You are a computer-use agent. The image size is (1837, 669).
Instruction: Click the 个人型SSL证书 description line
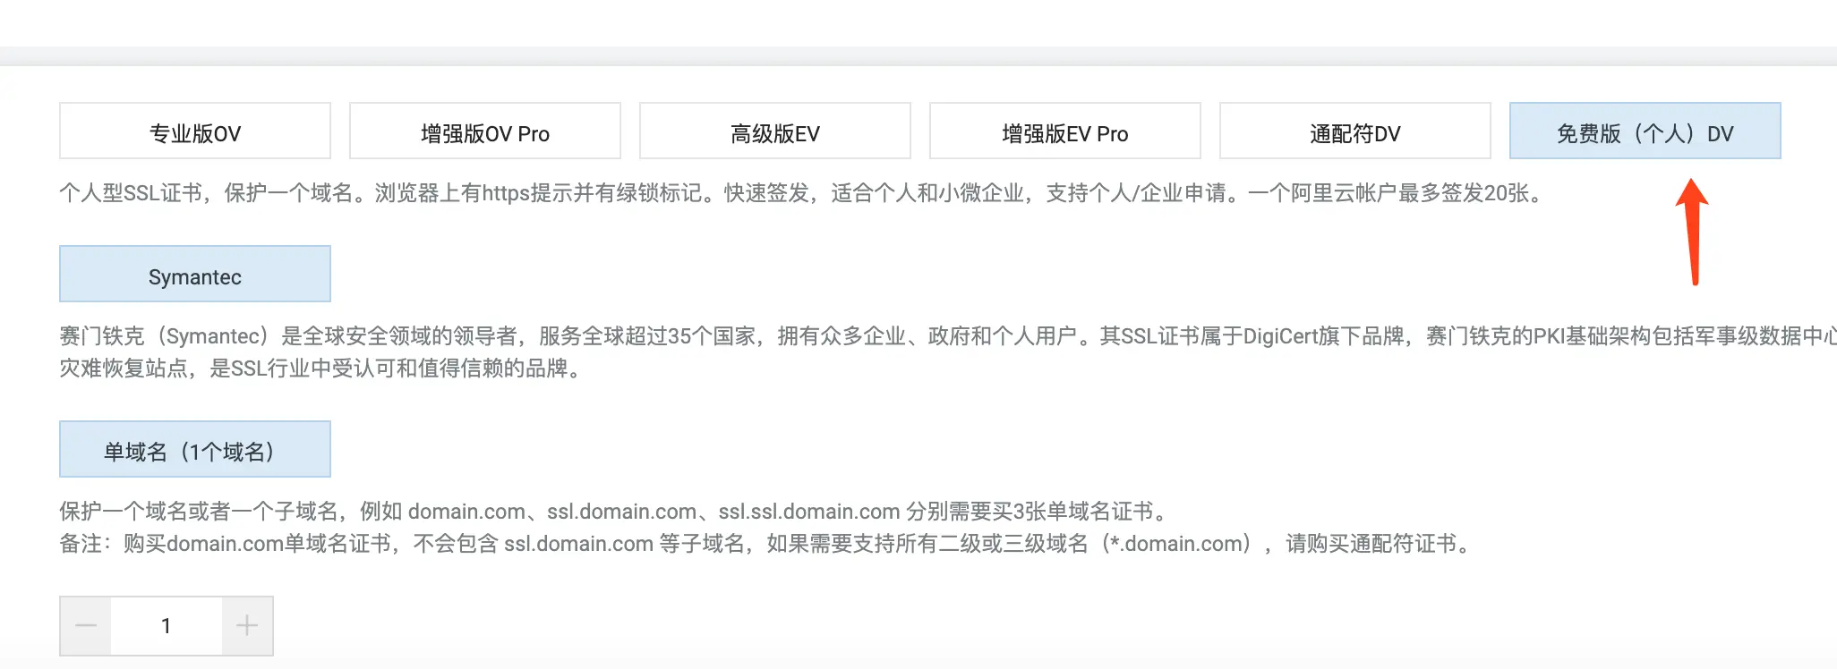[x=804, y=193]
